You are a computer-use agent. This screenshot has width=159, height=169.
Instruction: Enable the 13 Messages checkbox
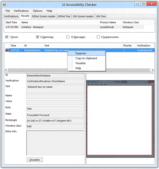(68, 37)
